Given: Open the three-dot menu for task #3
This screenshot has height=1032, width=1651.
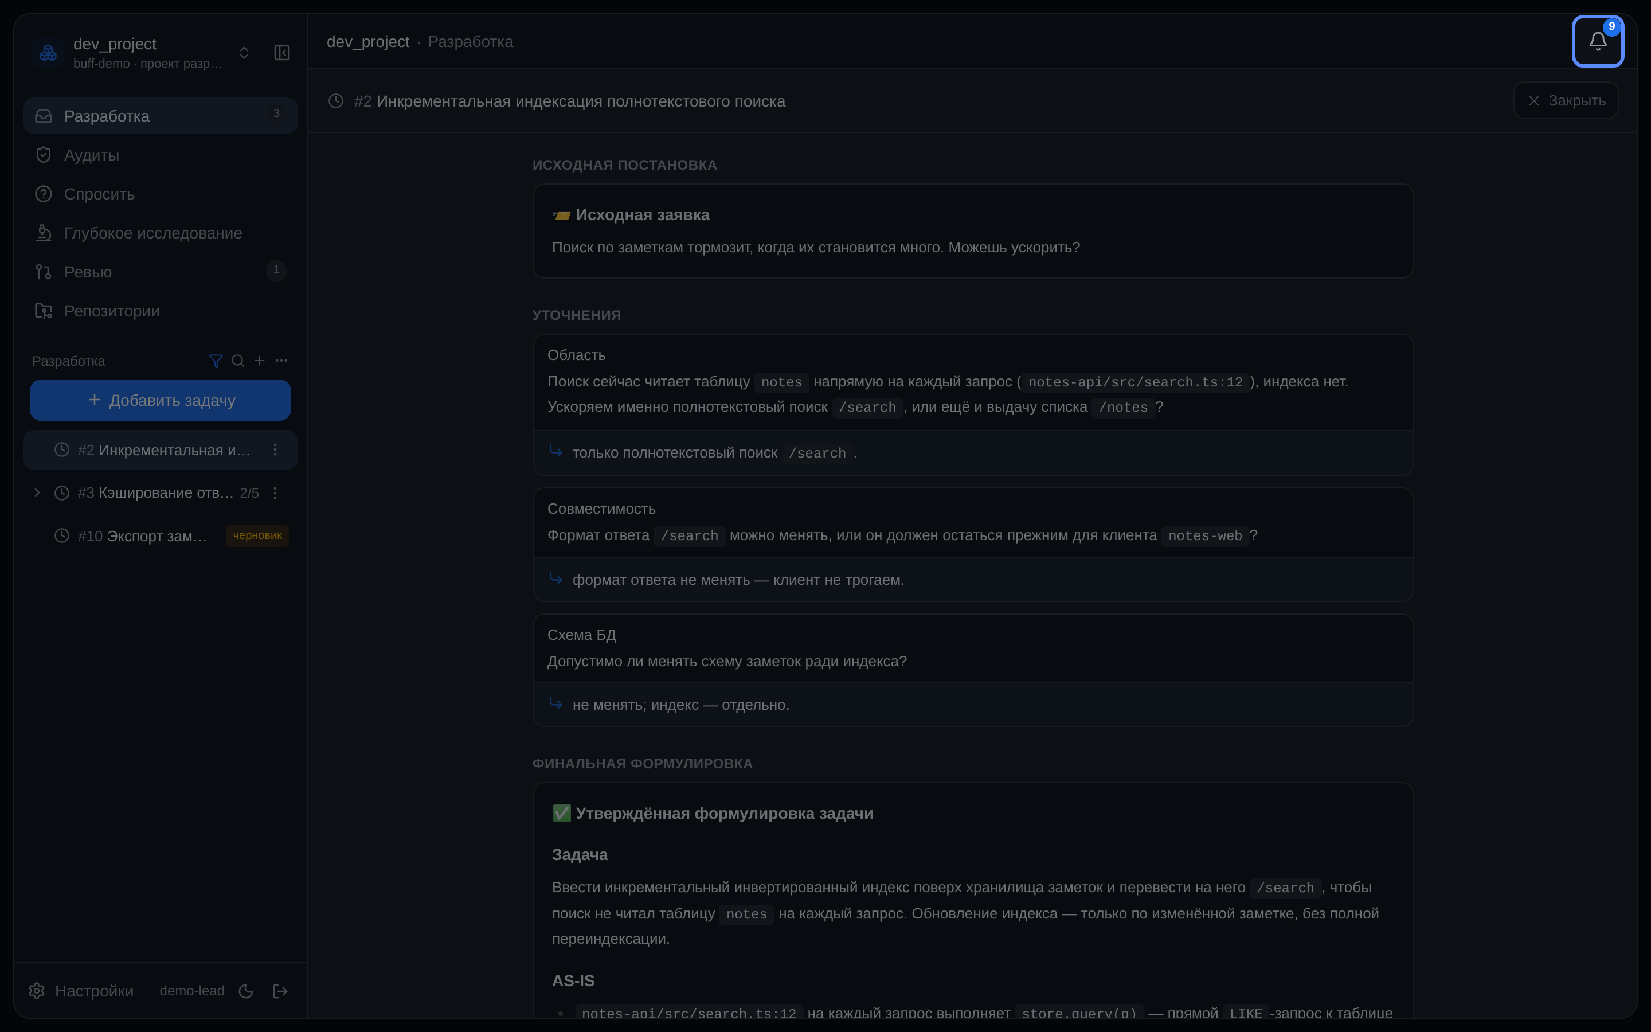Looking at the screenshot, I should [275, 493].
